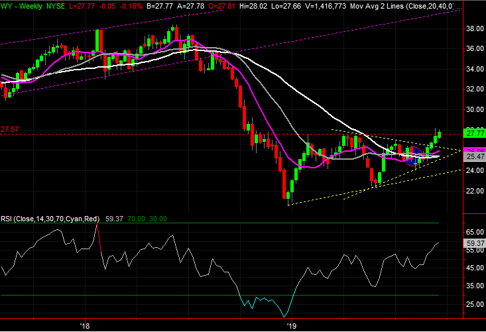The image size is (486, 332).
Task: Click the 65.00 RSI axis label
Action: 475,232
